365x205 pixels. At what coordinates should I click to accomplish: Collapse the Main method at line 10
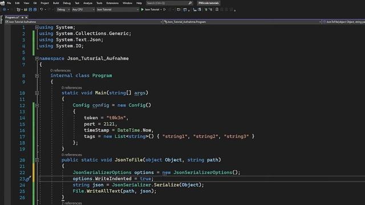pos(36,93)
